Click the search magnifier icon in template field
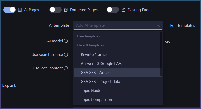The height and width of the screenshot is (109, 201). (x=158, y=25)
